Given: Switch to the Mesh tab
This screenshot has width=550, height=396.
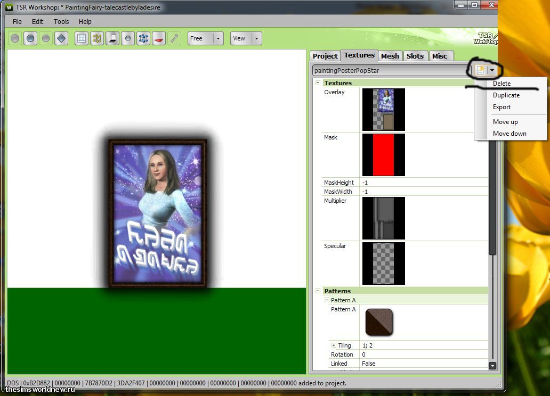Looking at the screenshot, I should coord(390,56).
